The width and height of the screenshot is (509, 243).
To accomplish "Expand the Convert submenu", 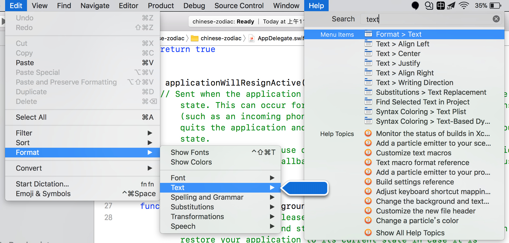I will tap(83, 168).
